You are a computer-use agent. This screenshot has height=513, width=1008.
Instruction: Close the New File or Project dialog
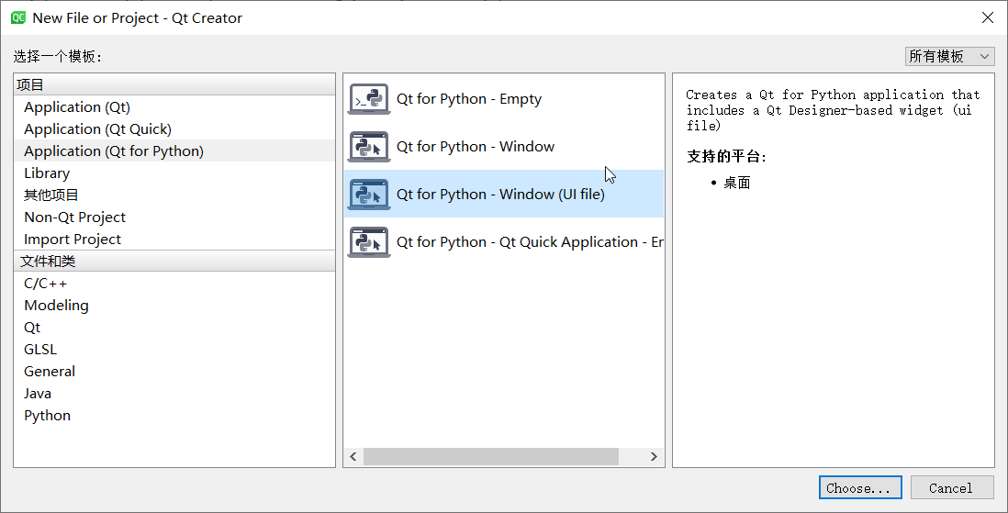[x=988, y=18]
